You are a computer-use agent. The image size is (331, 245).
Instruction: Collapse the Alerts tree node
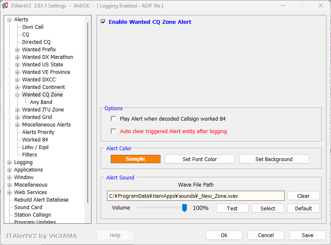pyautogui.click(x=9, y=20)
